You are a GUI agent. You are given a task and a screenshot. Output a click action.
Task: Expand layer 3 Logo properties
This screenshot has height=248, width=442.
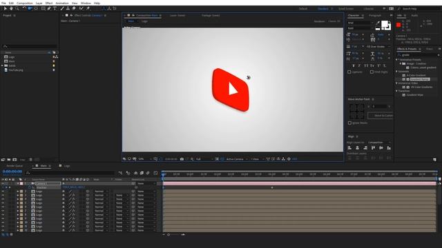point(18,196)
